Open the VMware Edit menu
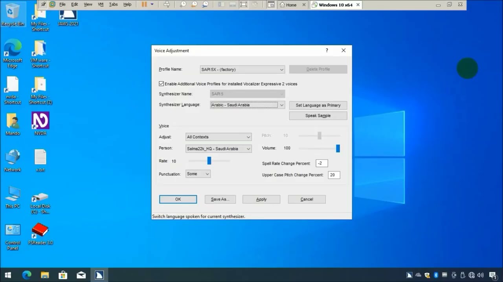Viewport: 503px width, 282px height. (x=75, y=5)
